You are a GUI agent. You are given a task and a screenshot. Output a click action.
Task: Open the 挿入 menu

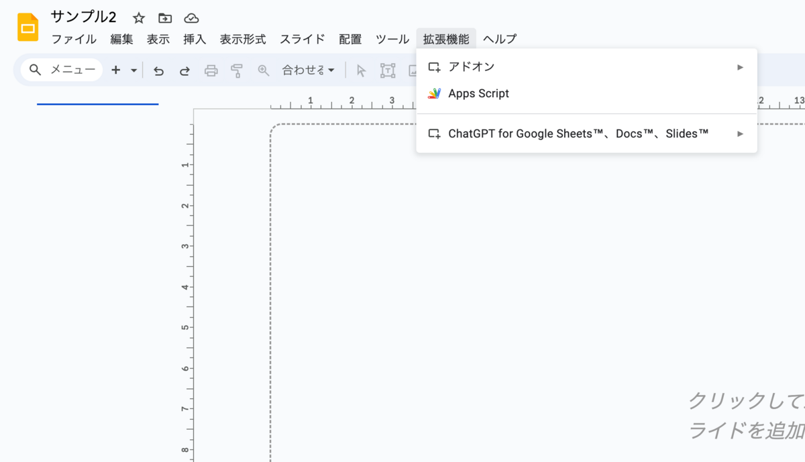[x=195, y=39]
